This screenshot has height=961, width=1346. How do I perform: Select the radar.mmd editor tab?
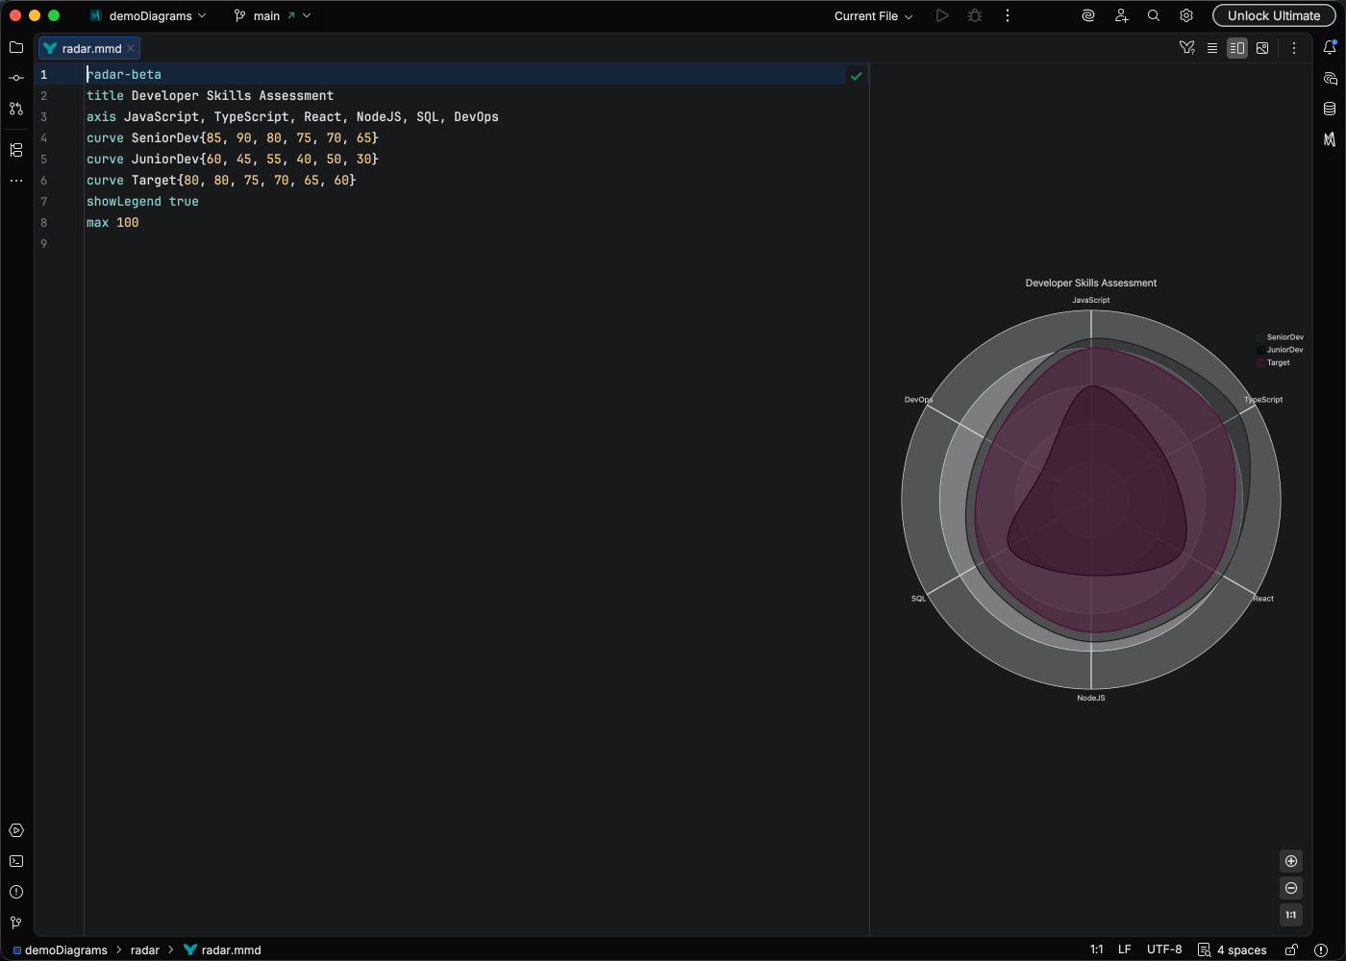pos(88,47)
